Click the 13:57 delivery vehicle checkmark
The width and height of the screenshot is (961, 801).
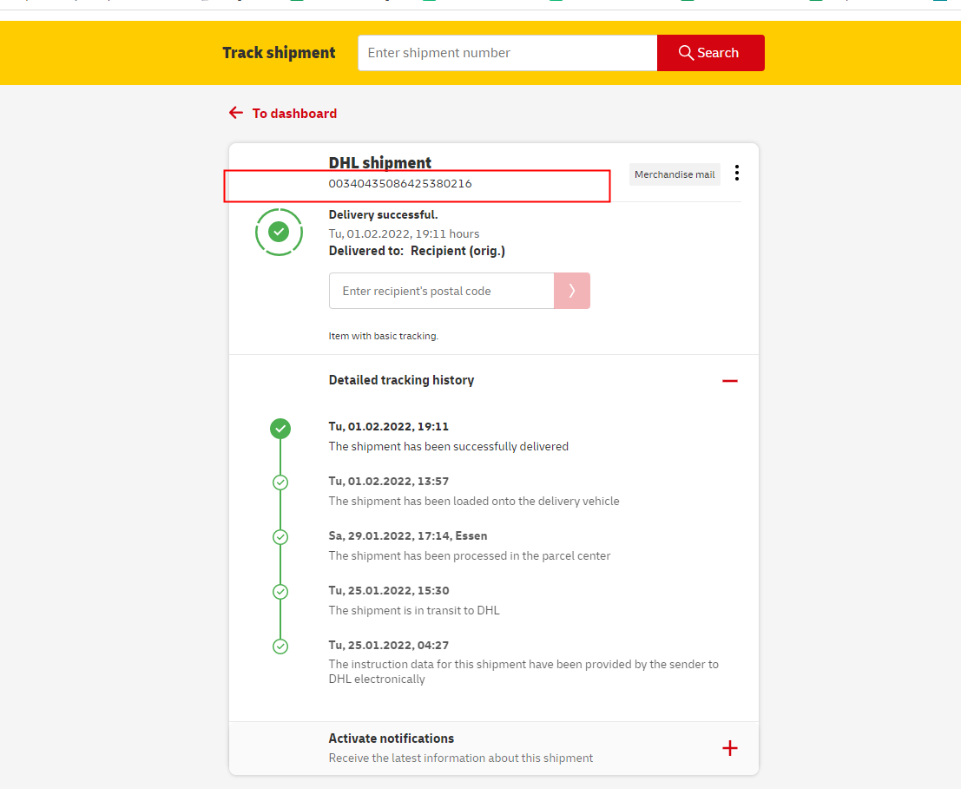point(280,483)
